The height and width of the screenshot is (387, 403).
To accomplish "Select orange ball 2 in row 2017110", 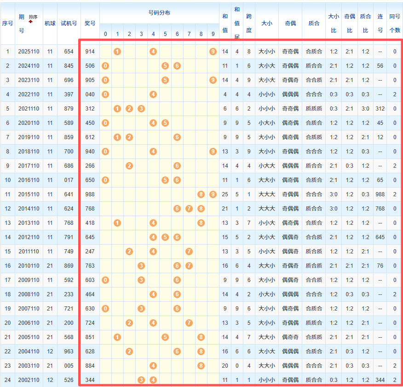I will point(129,166).
